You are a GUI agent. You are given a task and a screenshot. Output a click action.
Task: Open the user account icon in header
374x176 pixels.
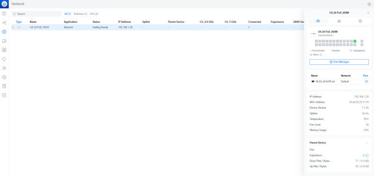[x=369, y=4]
